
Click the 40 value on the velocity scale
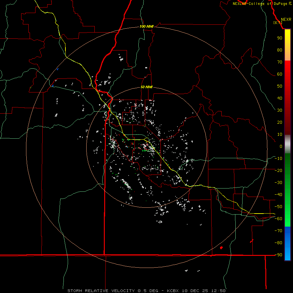pos(280,98)
